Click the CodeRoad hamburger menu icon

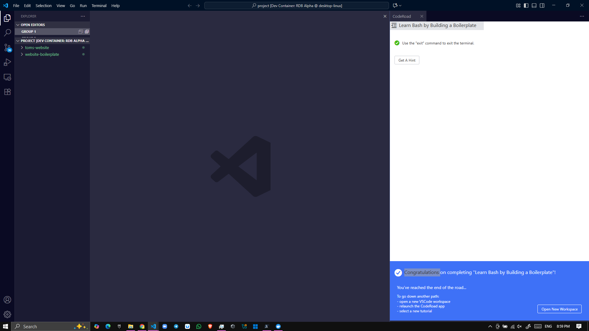click(x=394, y=25)
